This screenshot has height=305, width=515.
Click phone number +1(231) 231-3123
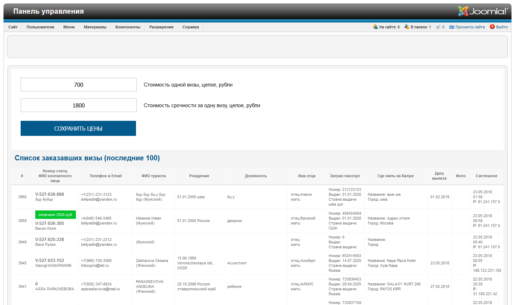tap(96, 194)
